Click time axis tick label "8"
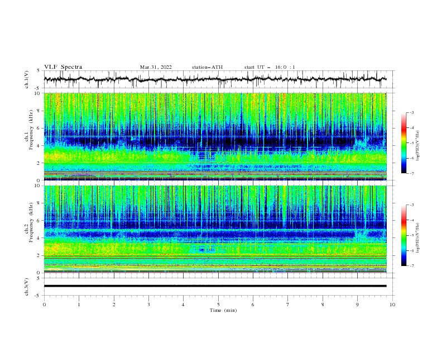Image resolution: width=442 pixels, height=342 pixels. tap(323, 305)
